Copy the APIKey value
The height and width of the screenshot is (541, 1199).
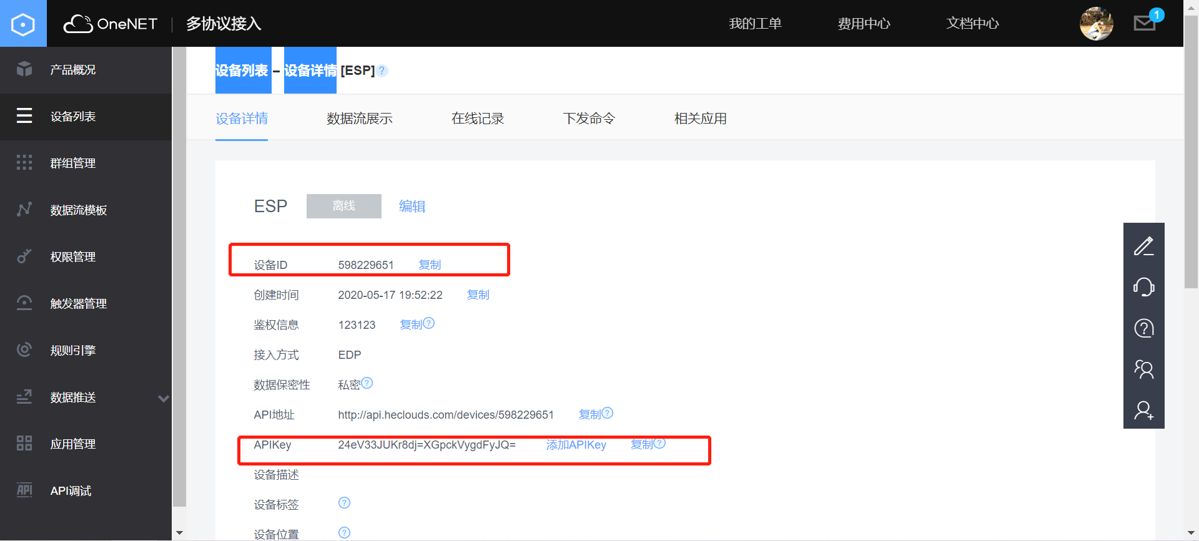642,444
